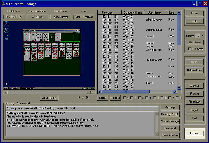Toggle group checkbox 5
The image size is (209, 143).
[x=155, y=98]
